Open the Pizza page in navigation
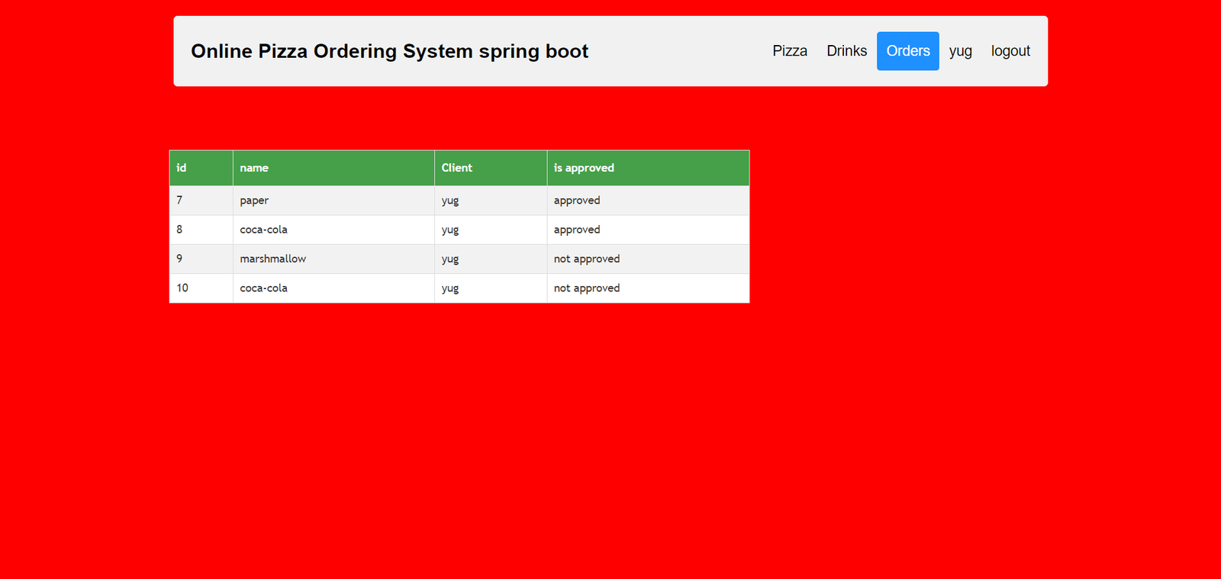 (x=789, y=51)
